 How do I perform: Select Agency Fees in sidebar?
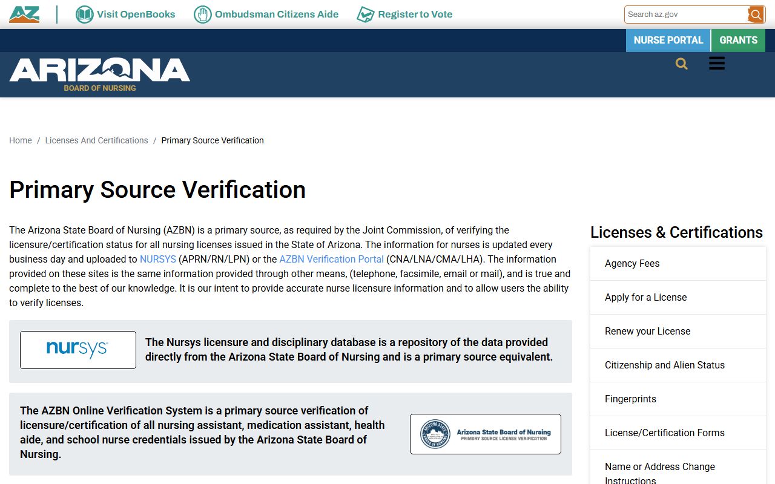click(678, 264)
